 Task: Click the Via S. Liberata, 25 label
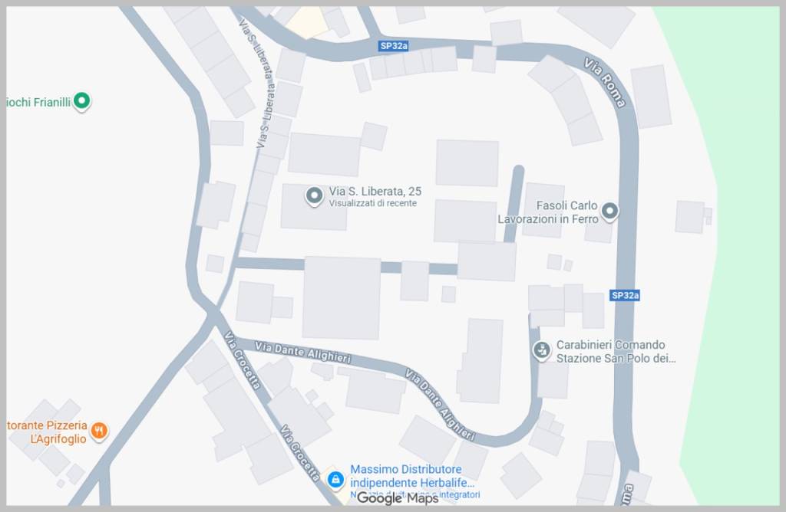(375, 191)
